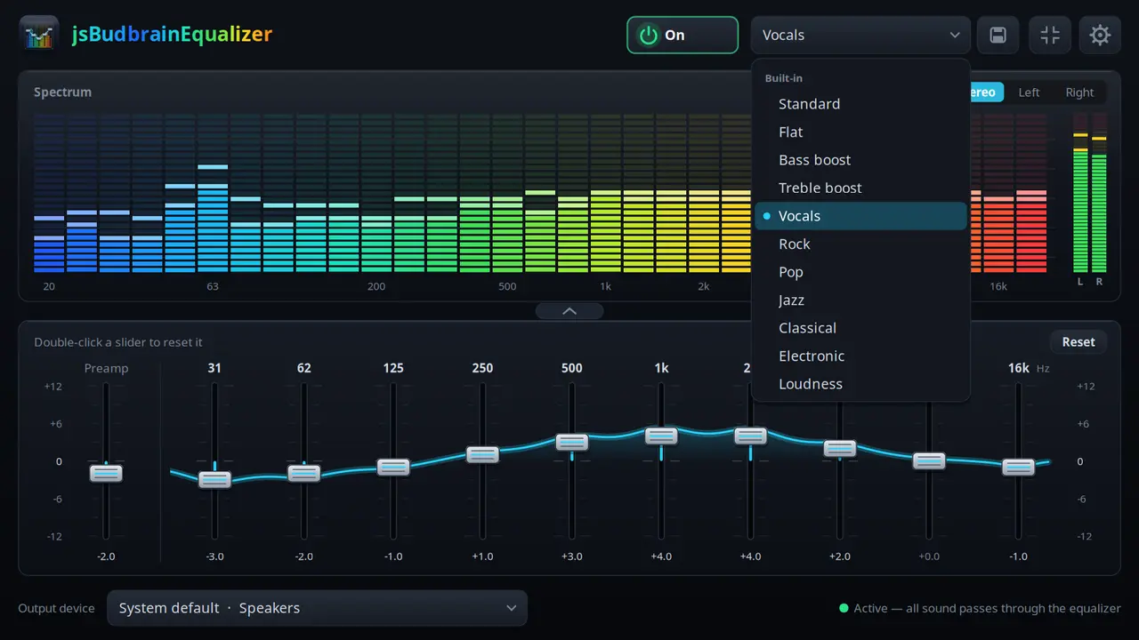Click the 1k band slider handle

click(x=661, y=436)
